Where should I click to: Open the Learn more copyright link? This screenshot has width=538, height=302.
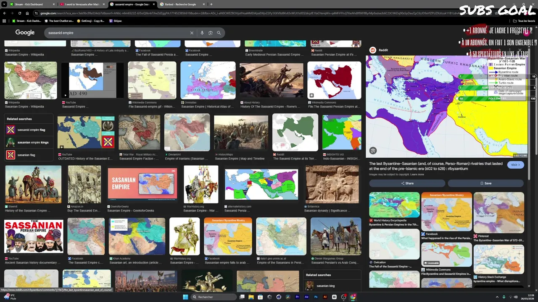pyautogui.click(x=417, y=174)
